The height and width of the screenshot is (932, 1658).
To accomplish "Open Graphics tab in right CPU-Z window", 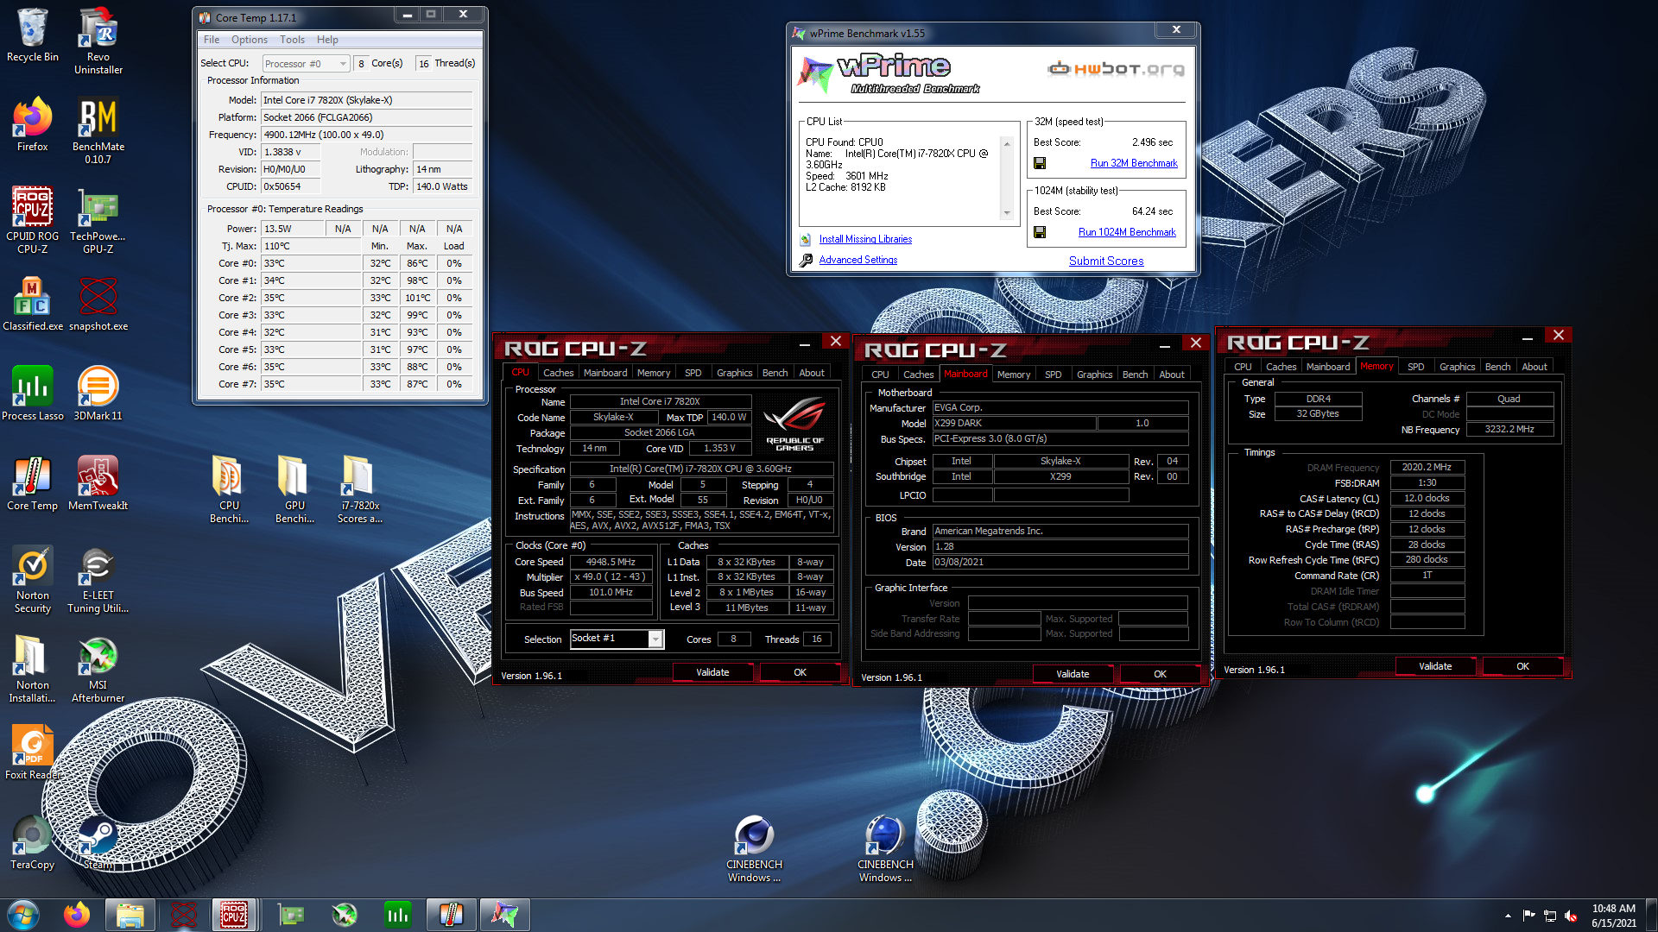I will pos(1457,367).
